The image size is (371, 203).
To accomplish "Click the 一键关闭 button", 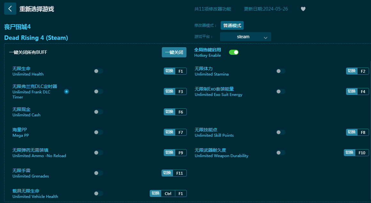I will (x=174, y=52).
